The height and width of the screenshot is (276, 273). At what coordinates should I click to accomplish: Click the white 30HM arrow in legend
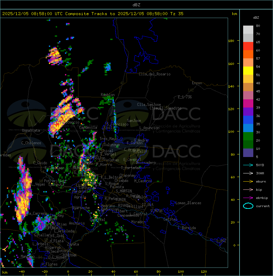[248, 173]
